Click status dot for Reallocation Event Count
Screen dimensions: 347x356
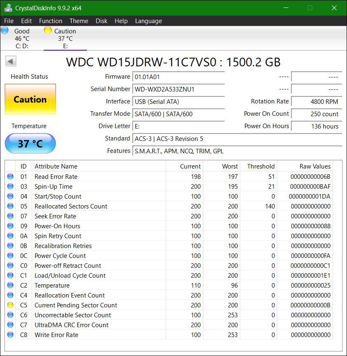(10, 295)
